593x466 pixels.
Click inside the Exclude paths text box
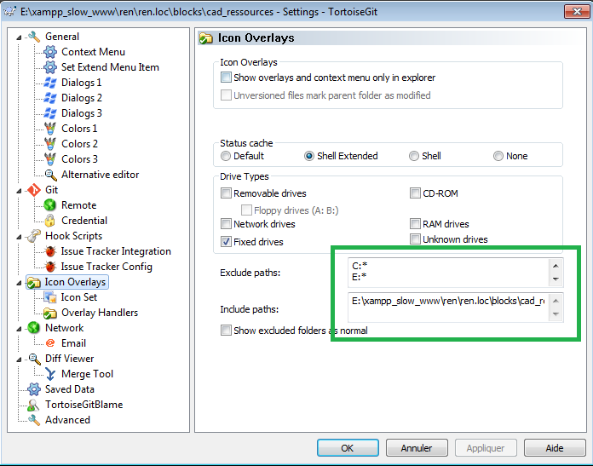443,272
